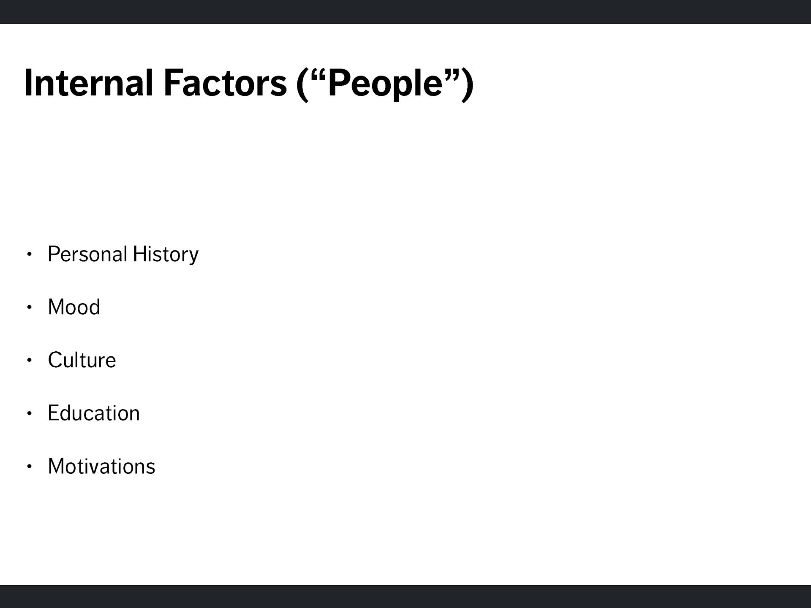811x608 pixels.
Task: Click the "Culture" bullet item
Action: pos(82,360)
